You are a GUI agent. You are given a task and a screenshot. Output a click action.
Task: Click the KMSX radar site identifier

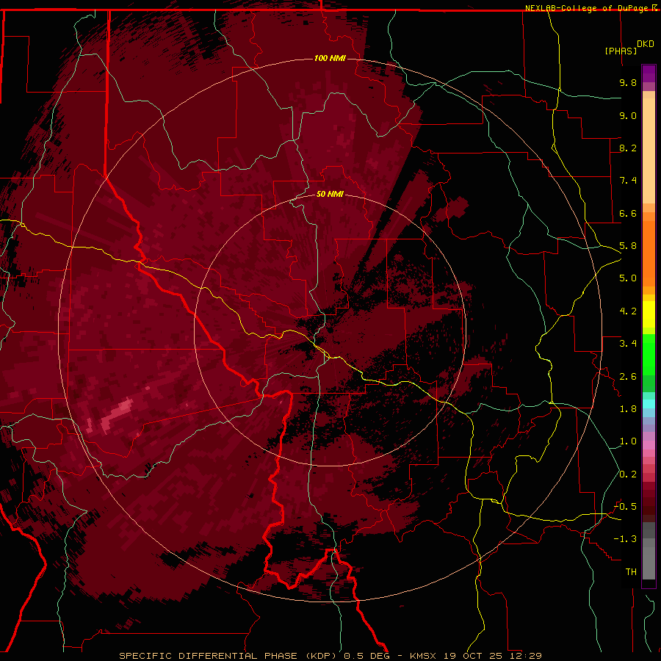click(425, 656)
